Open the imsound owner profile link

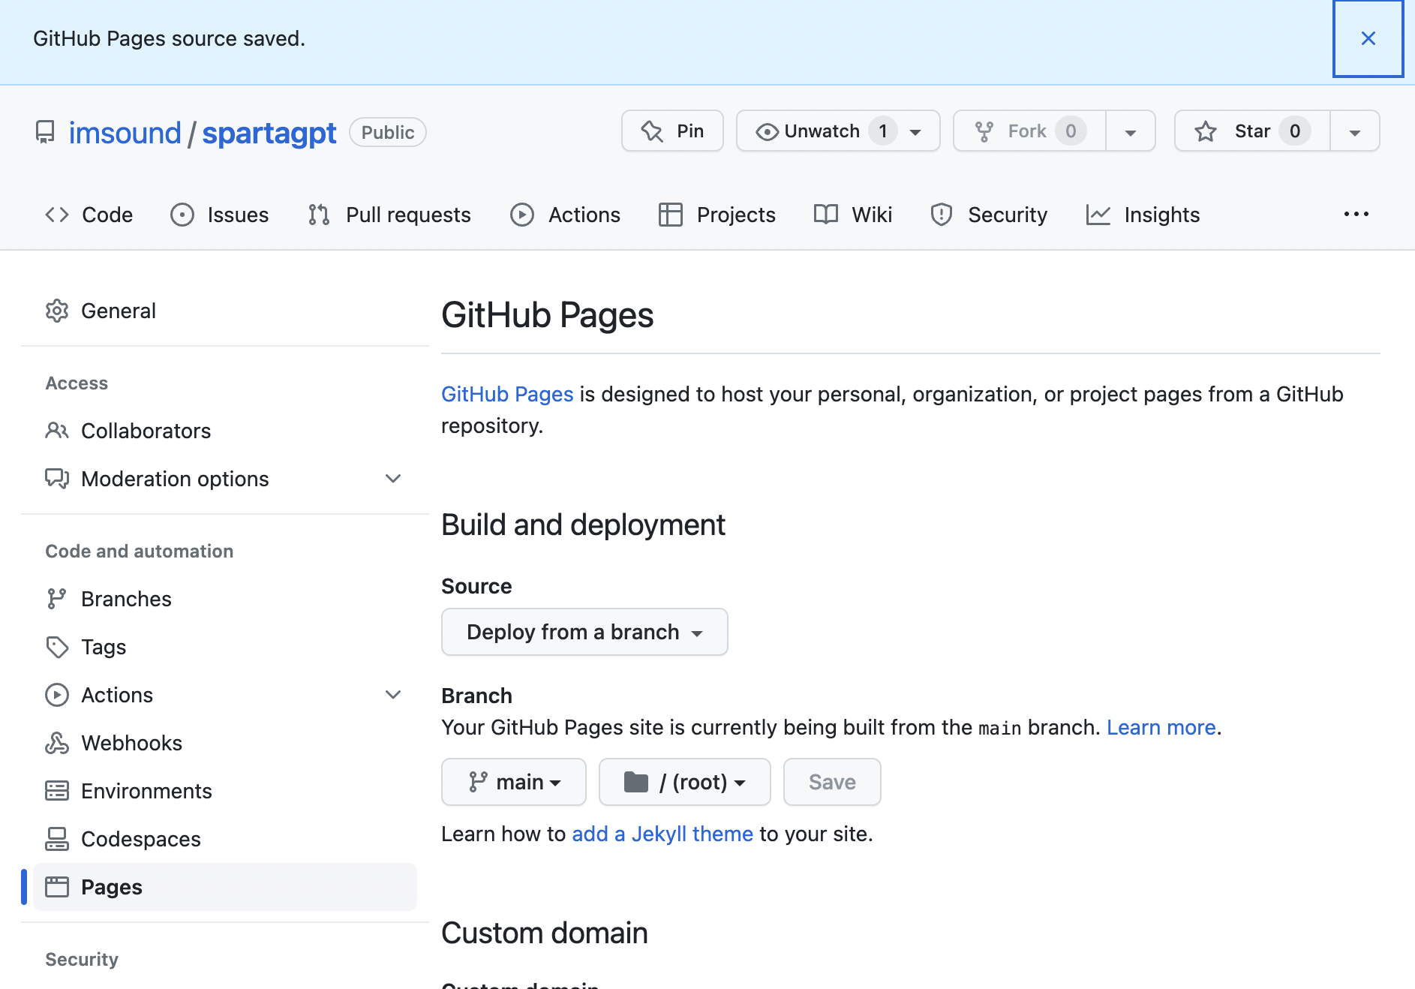[125, 133]
